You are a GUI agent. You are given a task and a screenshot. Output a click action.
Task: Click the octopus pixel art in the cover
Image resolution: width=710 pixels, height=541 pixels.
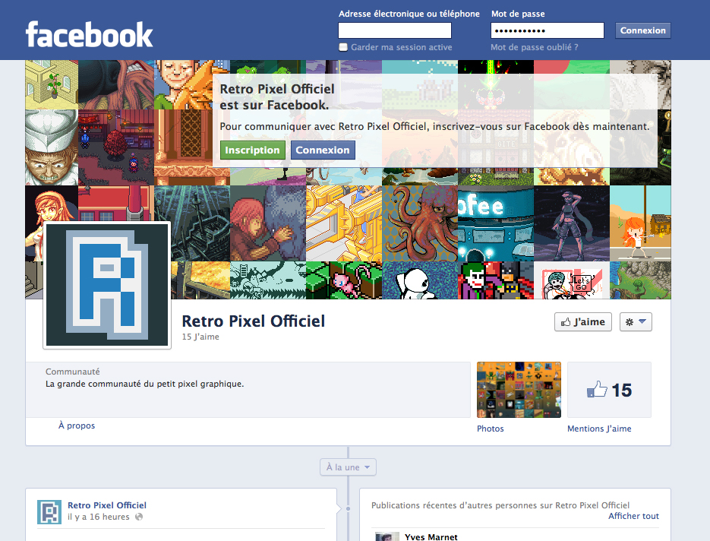point(420,223)
